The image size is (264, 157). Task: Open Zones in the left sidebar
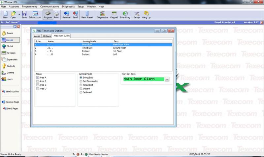tap(9, 33)
